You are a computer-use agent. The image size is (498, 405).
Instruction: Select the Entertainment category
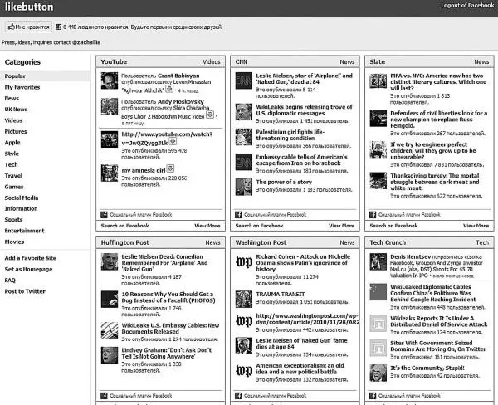pyautogui.click(x=24, y=231)
